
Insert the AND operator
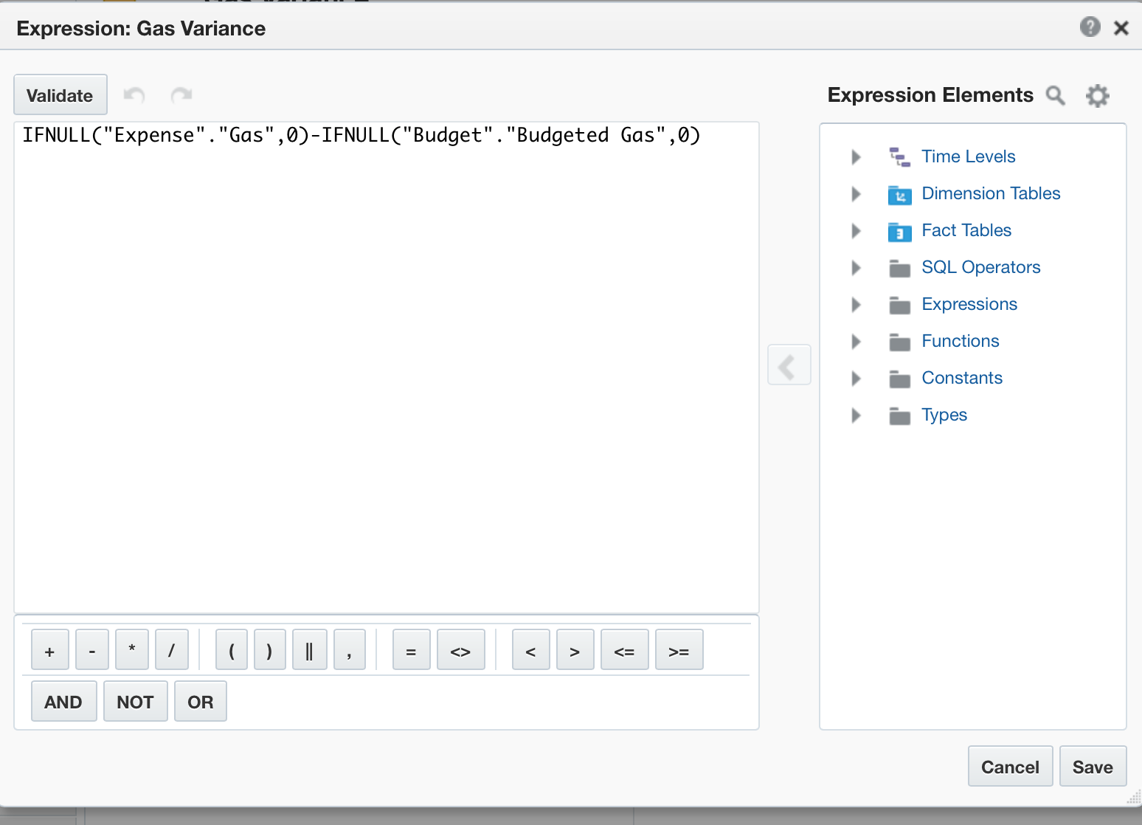63,702
